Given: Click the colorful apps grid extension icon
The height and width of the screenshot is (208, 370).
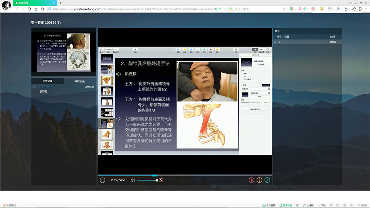Looking at the screenshot, I should (292, 9).
